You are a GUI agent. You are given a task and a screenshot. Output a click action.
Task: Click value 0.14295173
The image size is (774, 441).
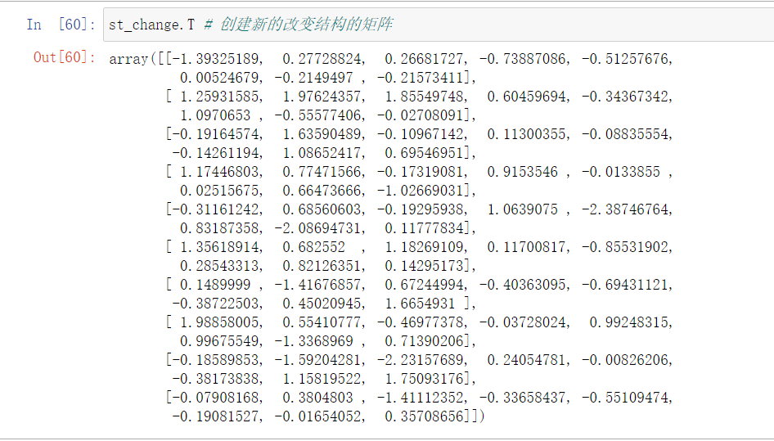[424, 266]
